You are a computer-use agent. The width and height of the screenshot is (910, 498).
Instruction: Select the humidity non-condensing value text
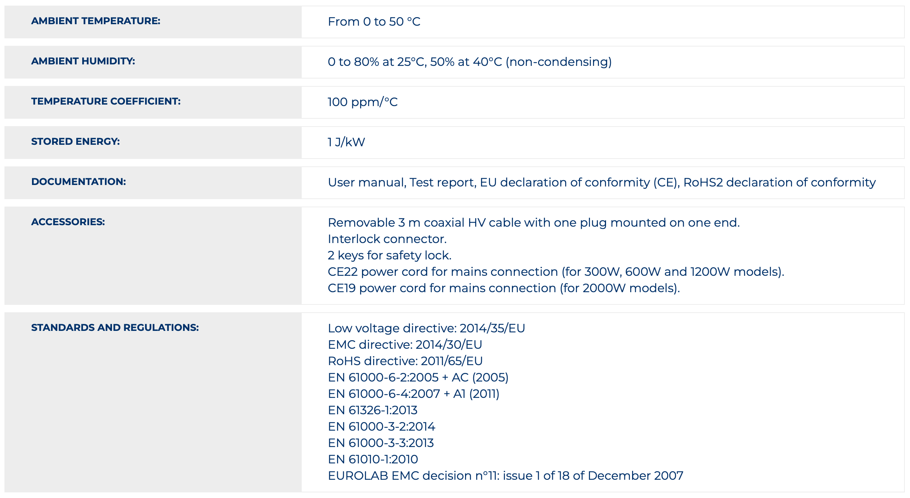click(x=470, y=62)
